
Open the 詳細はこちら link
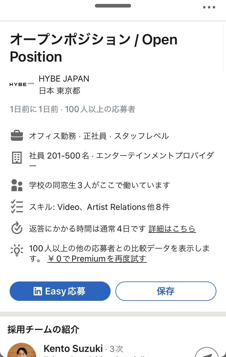(172, 229)
